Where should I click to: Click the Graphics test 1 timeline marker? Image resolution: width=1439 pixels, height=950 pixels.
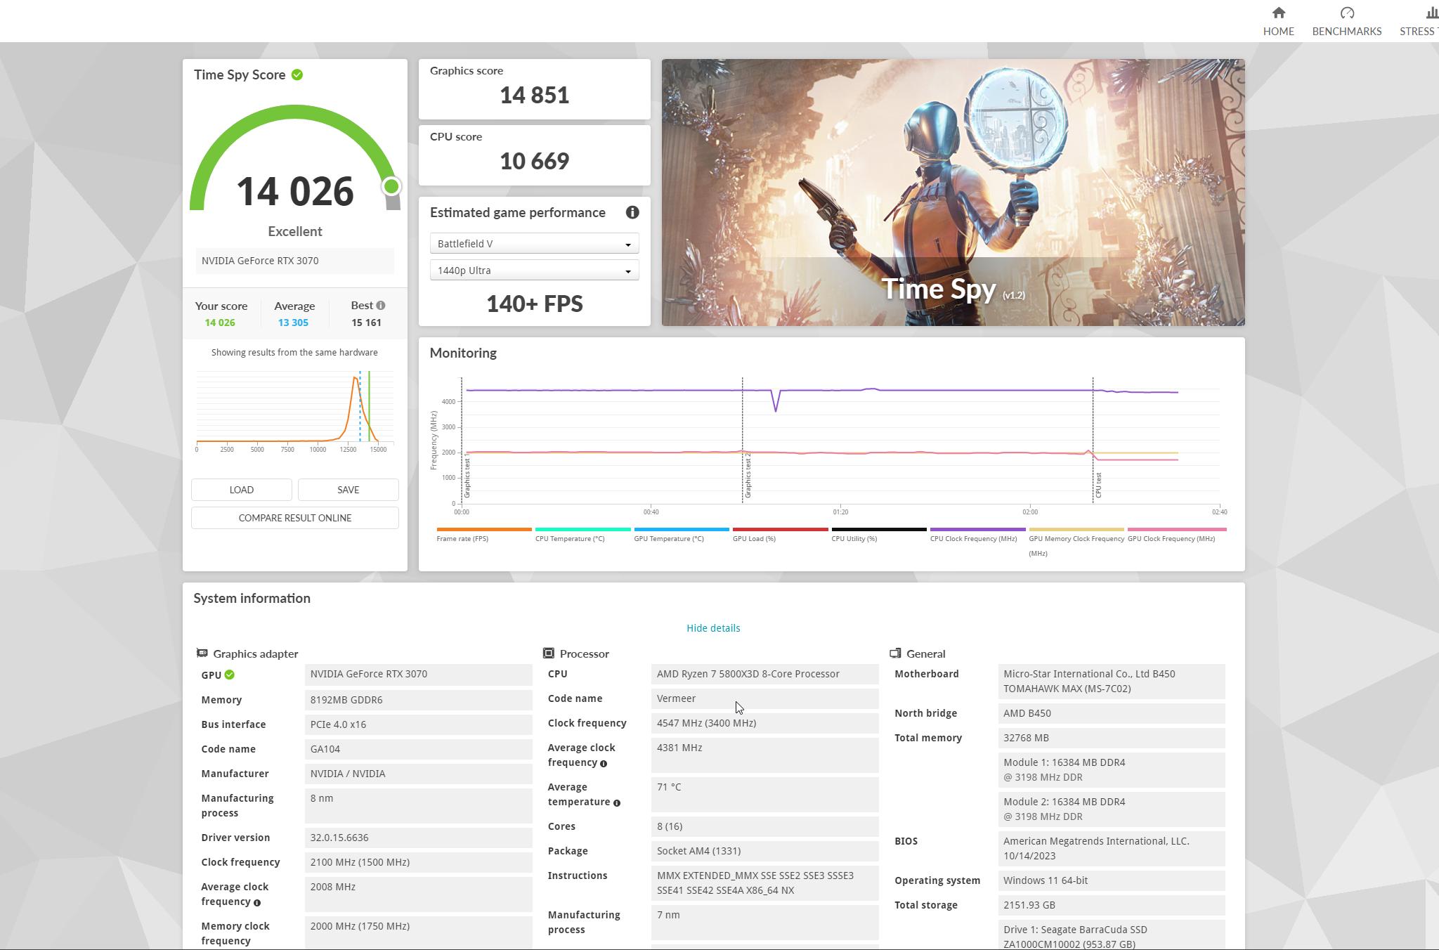(x=467, y=476)
